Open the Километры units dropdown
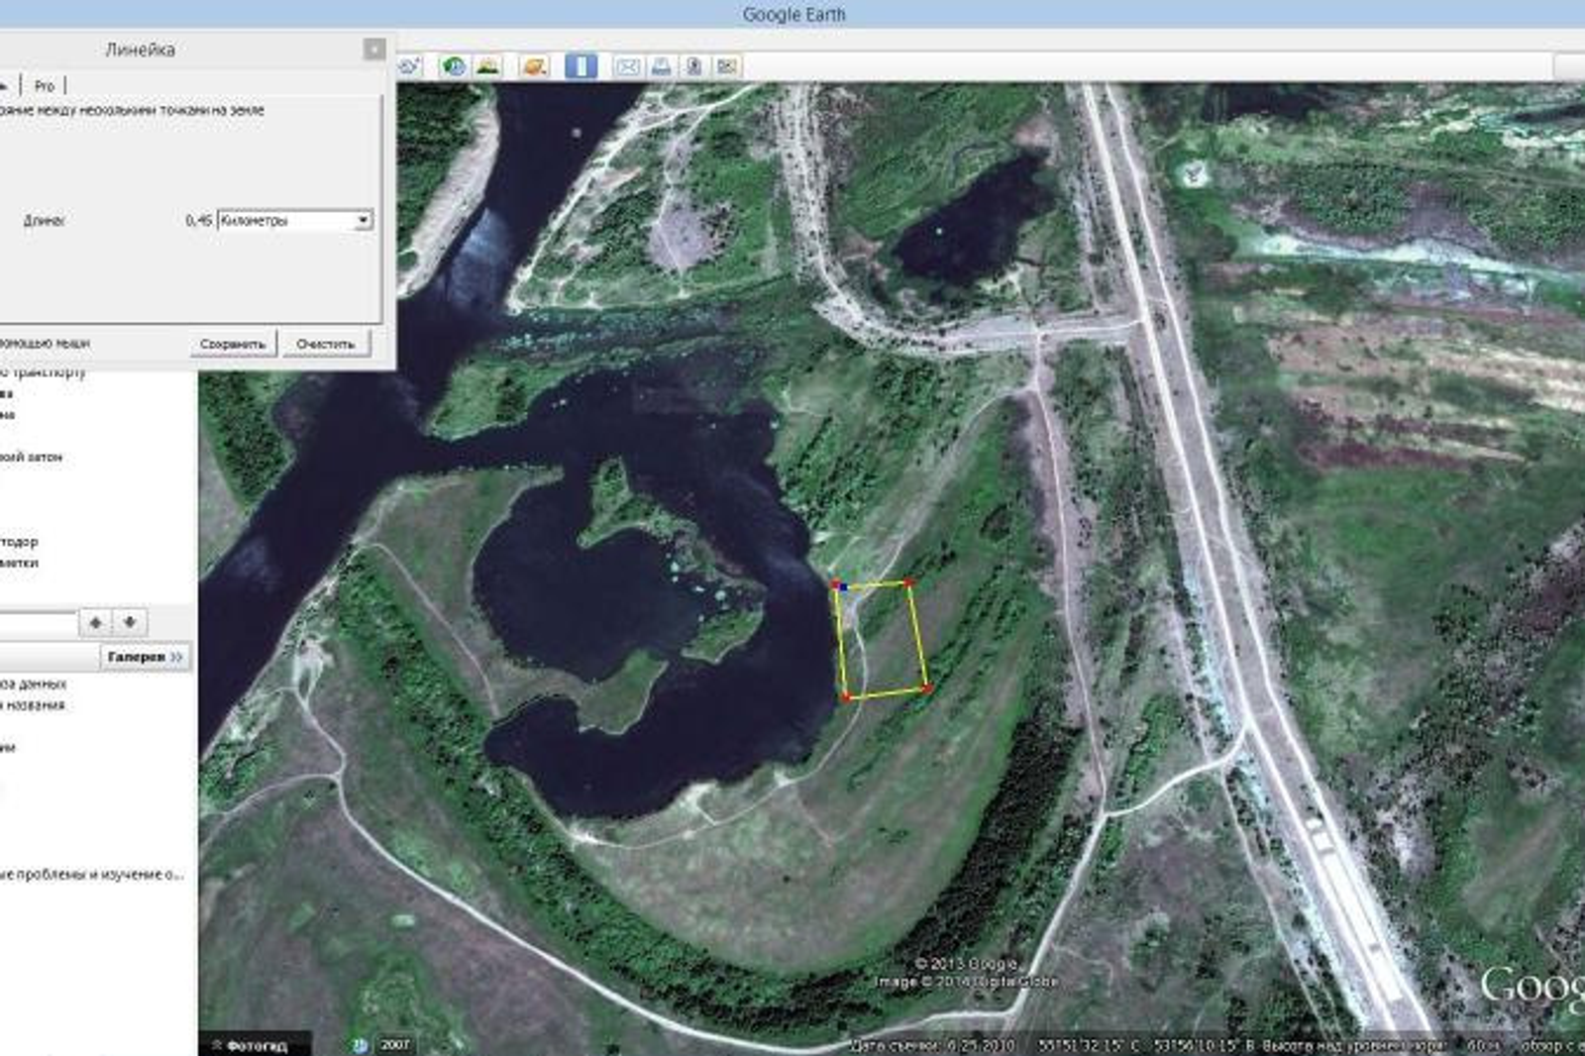Viewport: 1585px width, 1056px height. coord(295,220)
